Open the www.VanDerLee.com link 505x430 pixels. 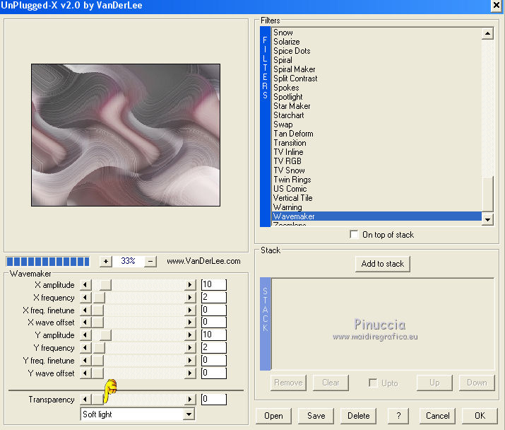coord(203,261)
